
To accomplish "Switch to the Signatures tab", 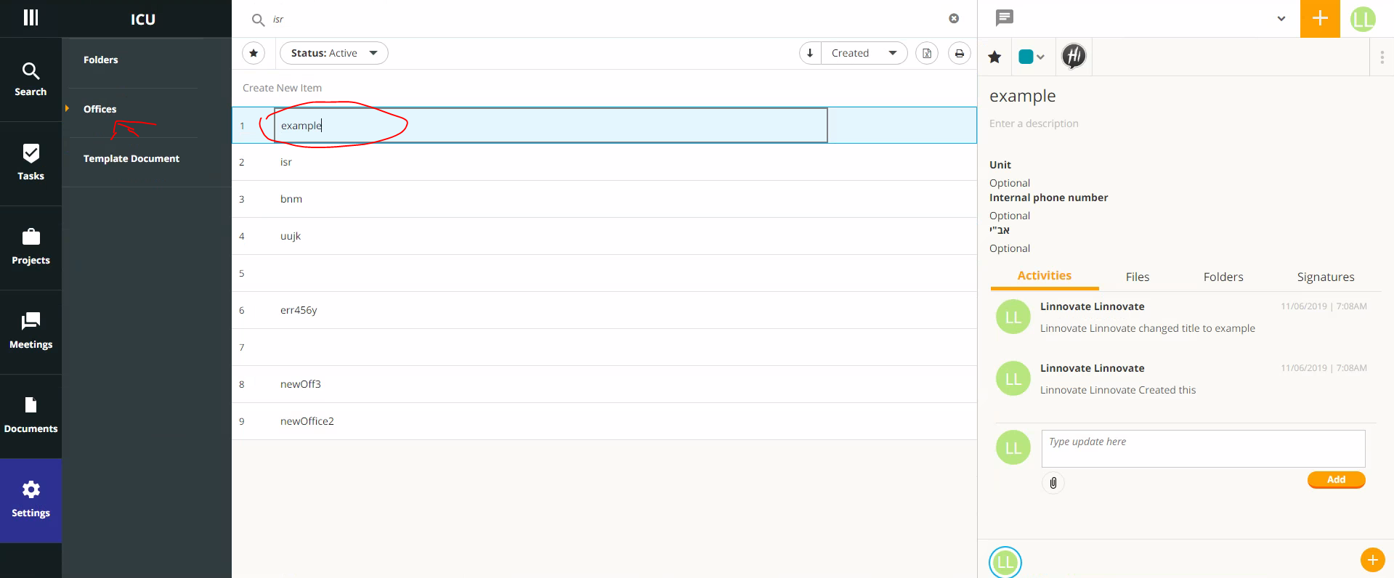I will pyautogui.click(x=1326, y=277).
